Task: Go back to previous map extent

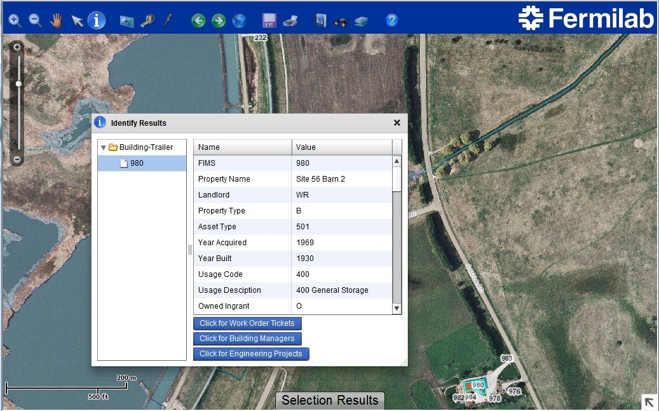Action: [x=198, y=21]
